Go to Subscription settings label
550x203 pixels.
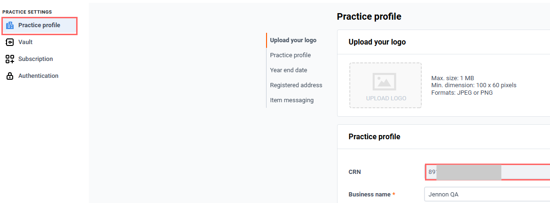coord(36,59)
